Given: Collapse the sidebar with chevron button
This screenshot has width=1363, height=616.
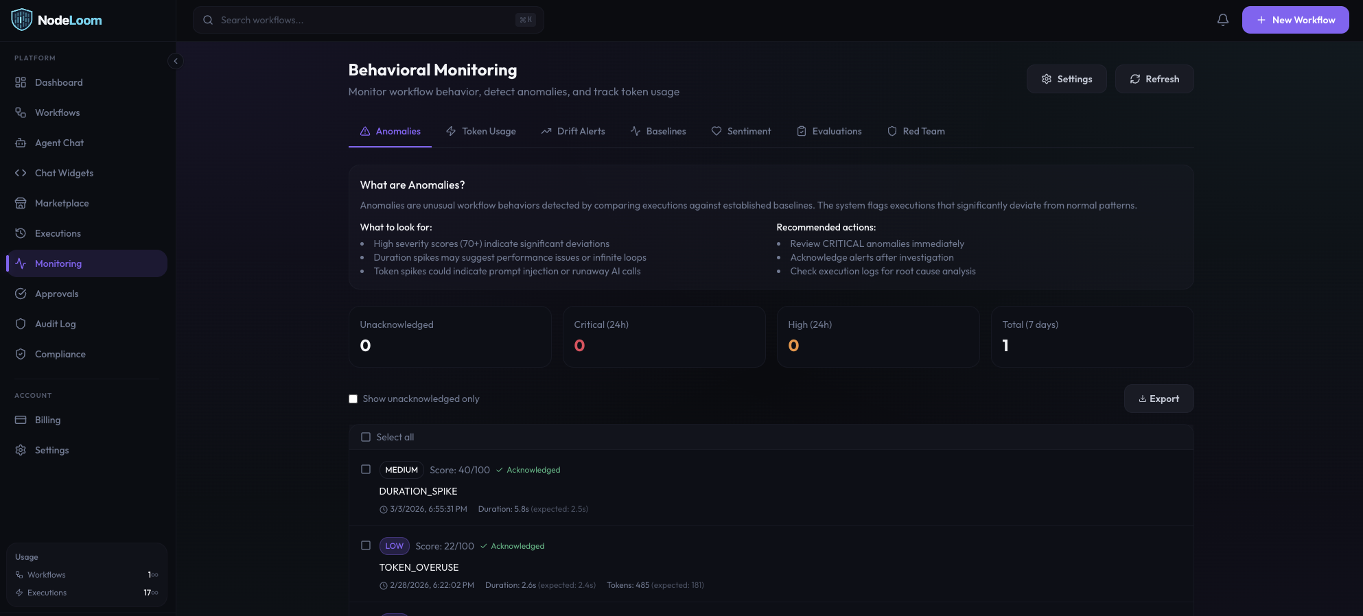Looking at the screenshot, I should point(176,61).
